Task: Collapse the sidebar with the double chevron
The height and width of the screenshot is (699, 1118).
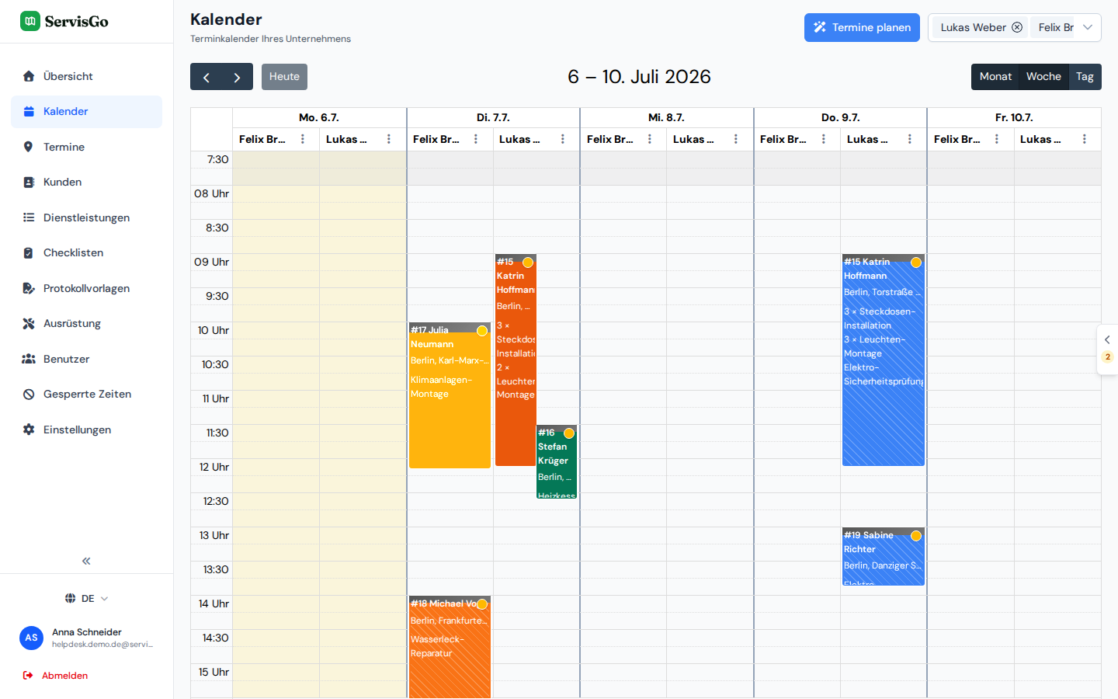Action: 86,561
